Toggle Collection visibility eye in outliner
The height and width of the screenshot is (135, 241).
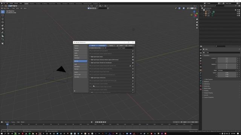[x=237, y=10]
